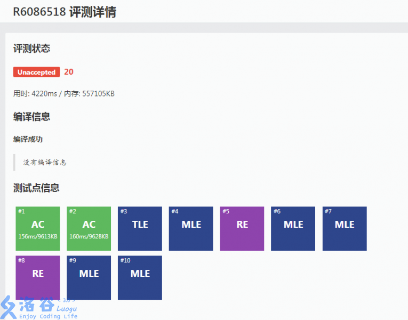Click the 编译信息 section heading
The image size is (408, 320).
tap(31, 116)
